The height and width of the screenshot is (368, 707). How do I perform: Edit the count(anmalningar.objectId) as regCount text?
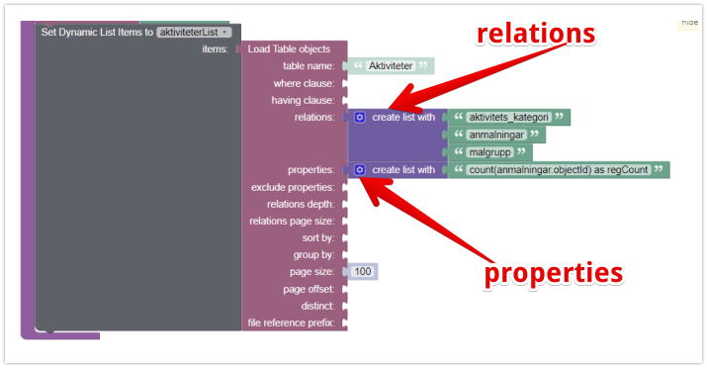coord(559,170)
